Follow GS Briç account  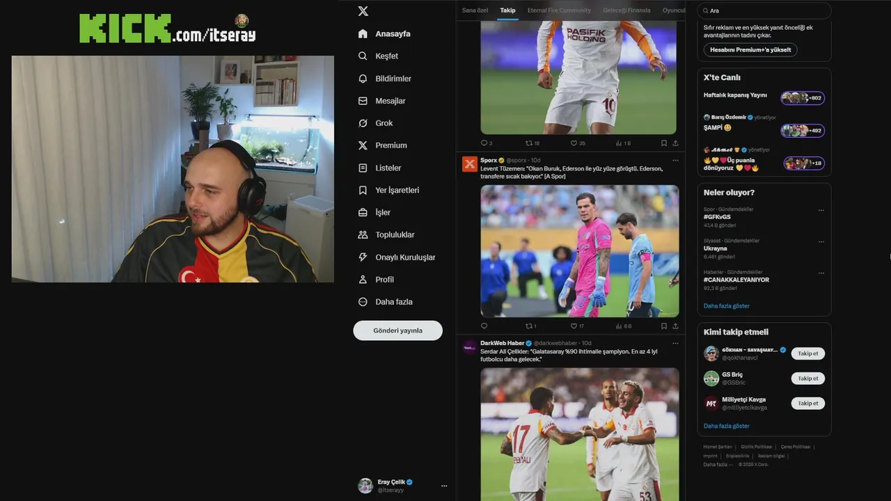point(808,379)
